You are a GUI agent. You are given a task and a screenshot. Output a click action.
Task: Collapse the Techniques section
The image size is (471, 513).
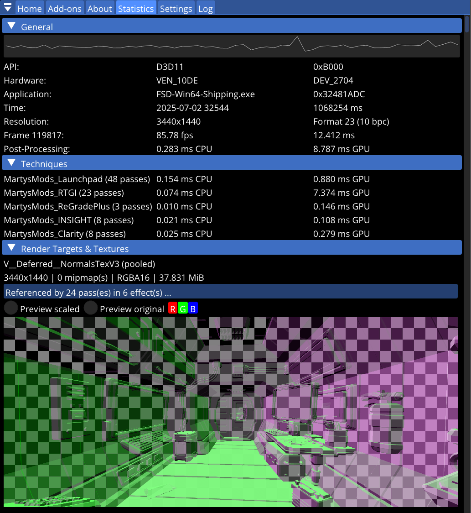[x=232, y=163]
